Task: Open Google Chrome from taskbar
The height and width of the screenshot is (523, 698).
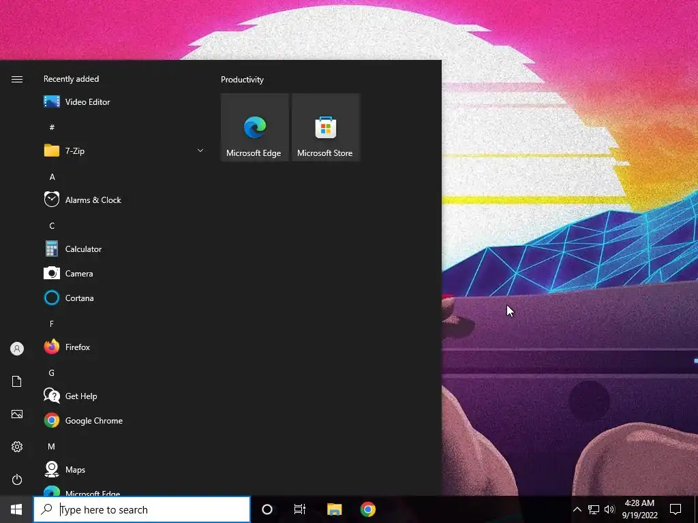Action: [x=367, y=509]
